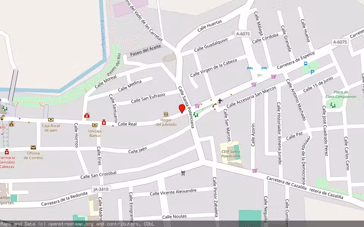Click the pharmacy cross icon on Calle Real
This screenshot has height=227, width=364.
coord(104,122)
